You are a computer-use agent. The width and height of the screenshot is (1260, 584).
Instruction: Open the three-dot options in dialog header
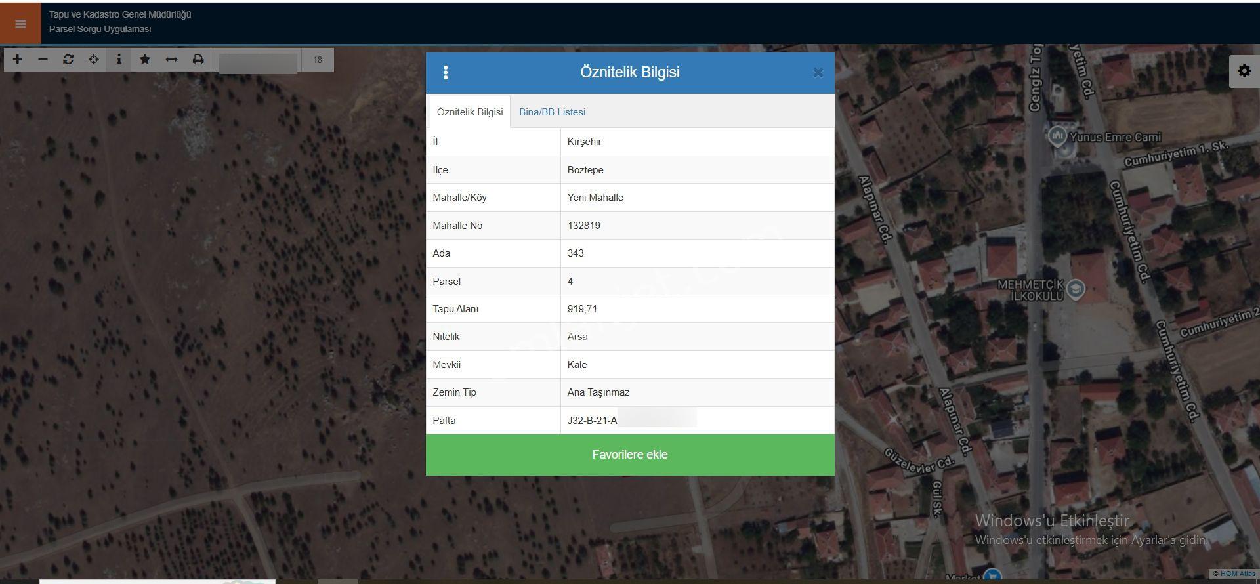[446, 73]
